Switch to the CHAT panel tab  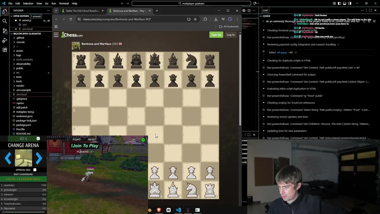pos(265,10)
